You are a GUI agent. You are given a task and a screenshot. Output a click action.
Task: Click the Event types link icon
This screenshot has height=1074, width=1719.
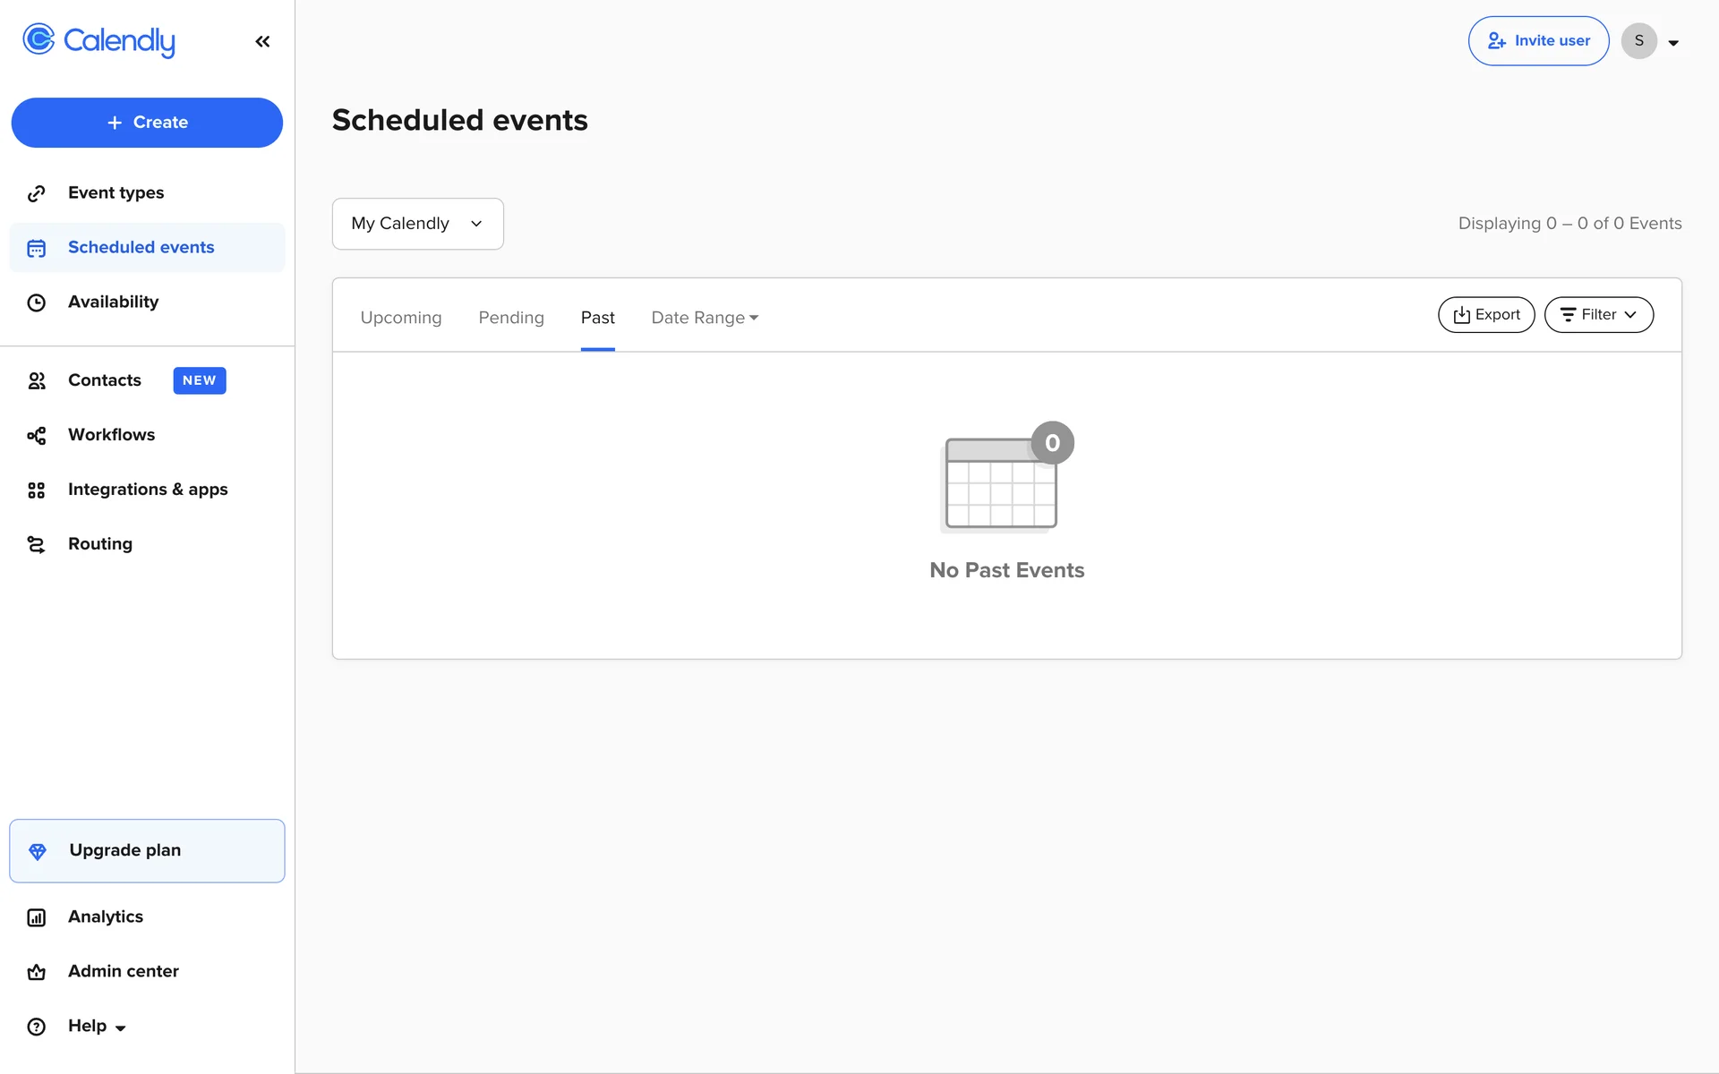click(37, 193)
